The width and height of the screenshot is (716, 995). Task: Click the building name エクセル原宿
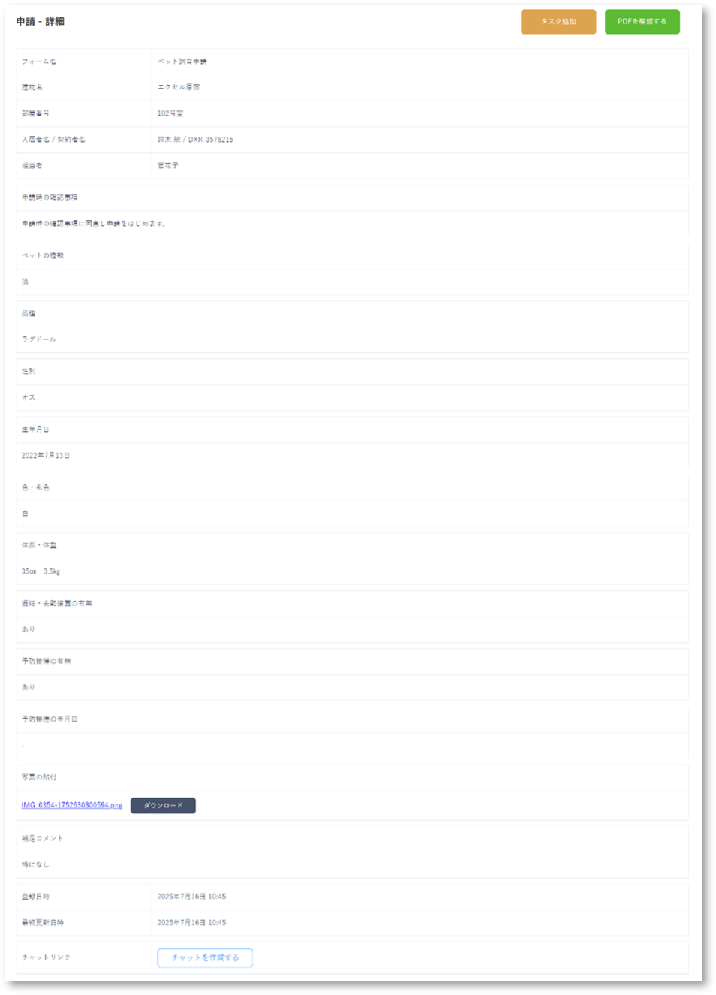179,87
